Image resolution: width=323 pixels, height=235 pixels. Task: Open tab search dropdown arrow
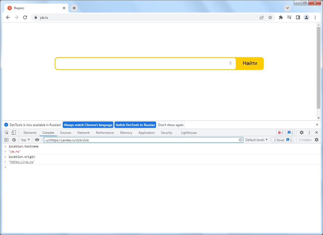point(288,8)
